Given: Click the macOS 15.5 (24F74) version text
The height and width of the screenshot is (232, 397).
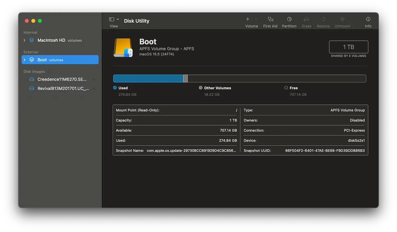Looking at the screenshot, I should [157, 54].
